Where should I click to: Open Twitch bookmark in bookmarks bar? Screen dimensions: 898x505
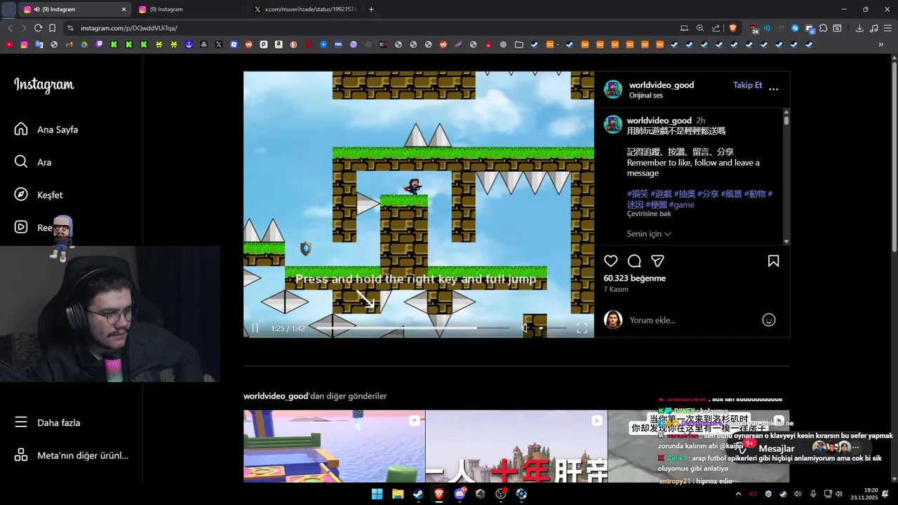point(99,44)
